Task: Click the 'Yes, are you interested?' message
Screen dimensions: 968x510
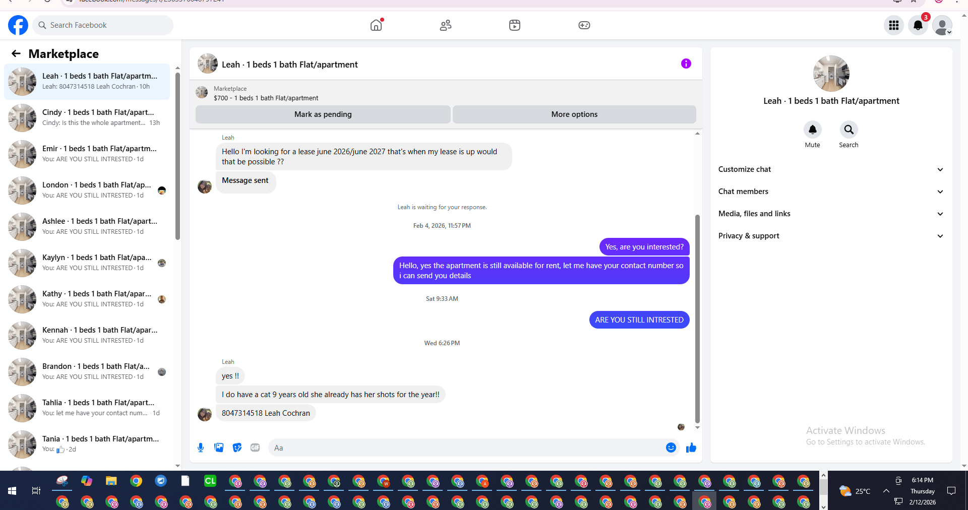Action: (644, 247)
